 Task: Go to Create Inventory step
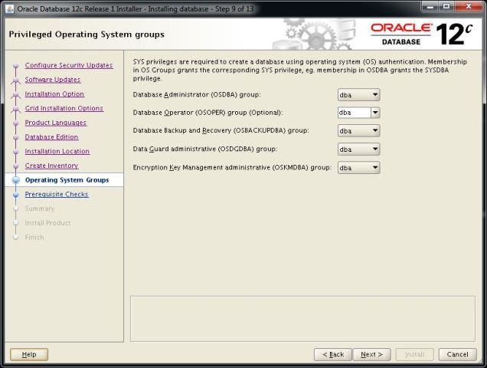[x=51, y=166]
